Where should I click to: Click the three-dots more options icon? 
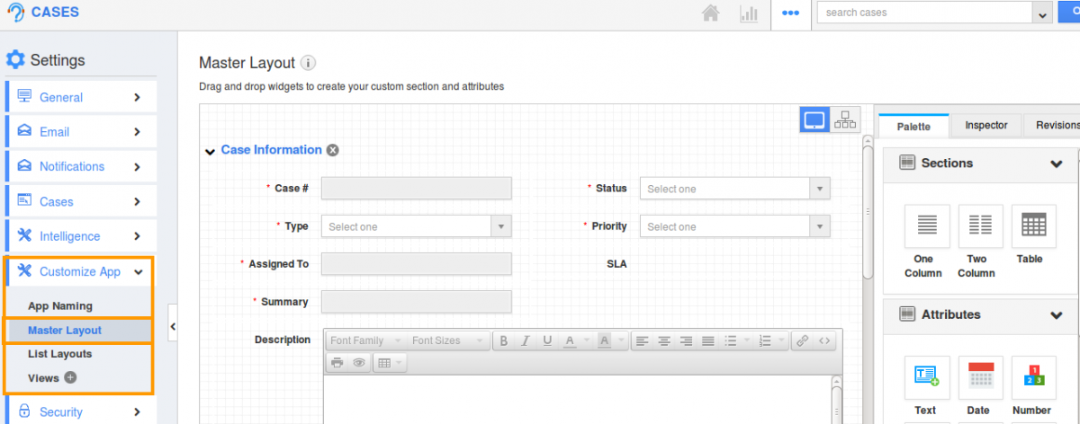790,13
